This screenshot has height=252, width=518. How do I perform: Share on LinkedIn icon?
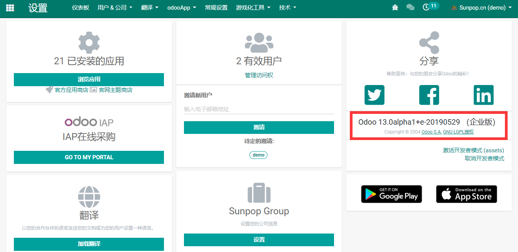pyautogui.click(x=484, y=95)
